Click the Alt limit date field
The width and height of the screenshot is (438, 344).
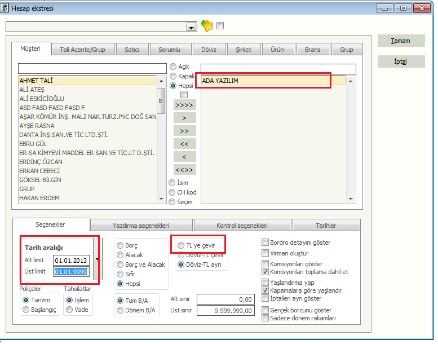pos(71,261)
